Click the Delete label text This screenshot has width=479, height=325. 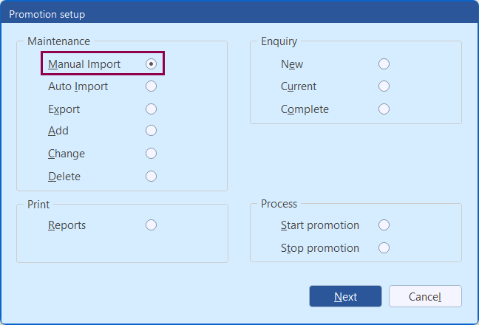[64, 177]
